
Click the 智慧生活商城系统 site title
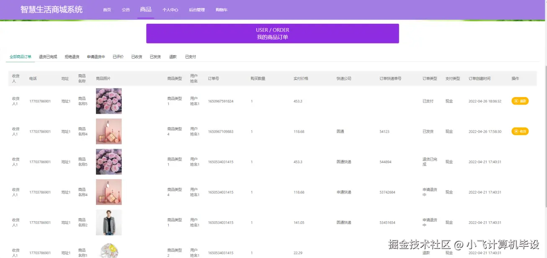[52, 10]
